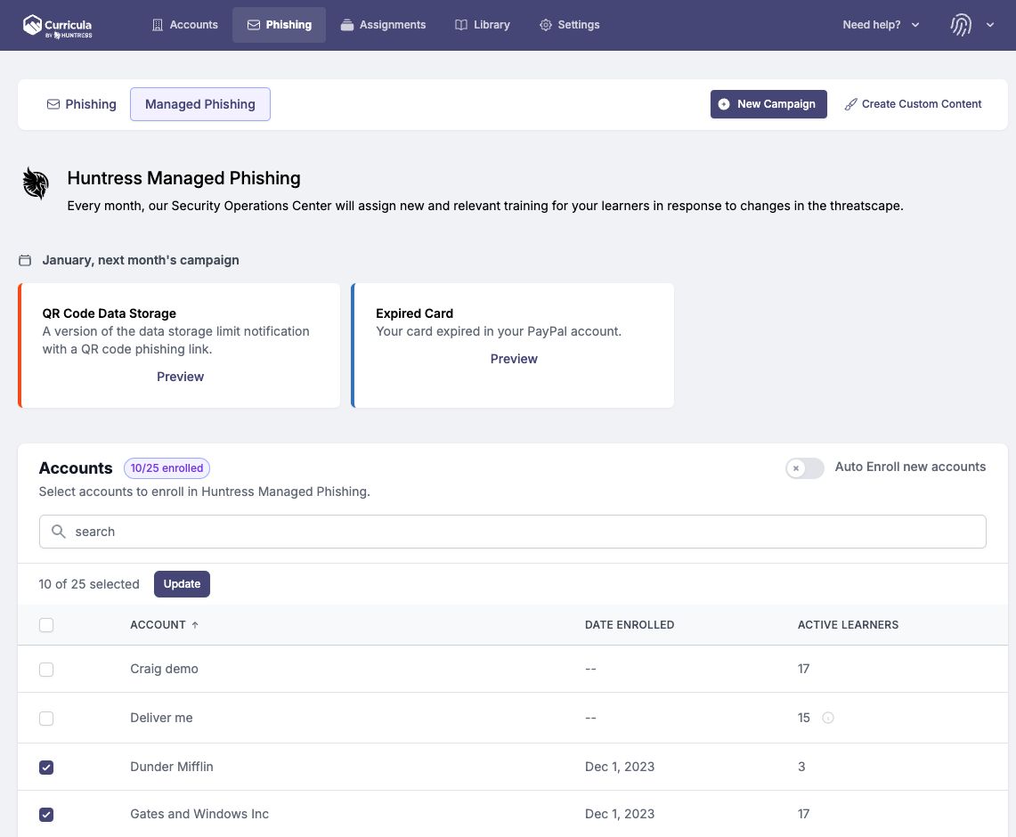The image size is (1016, 837).
Task: Open the Phishing nav menu
Action: coord(280,25)
